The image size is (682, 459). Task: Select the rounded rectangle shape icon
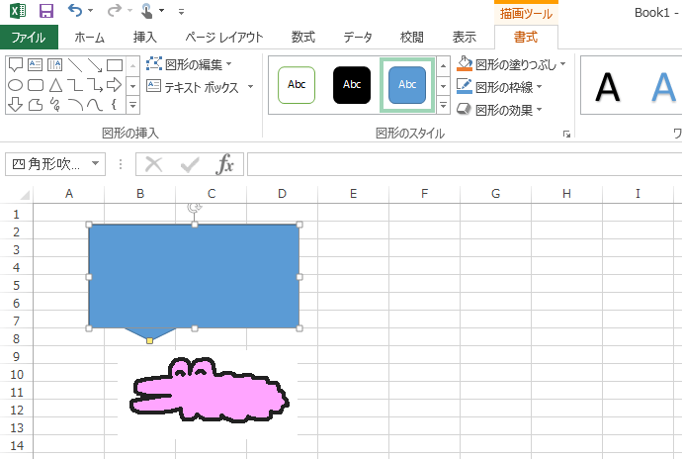[x=36, y=85]
